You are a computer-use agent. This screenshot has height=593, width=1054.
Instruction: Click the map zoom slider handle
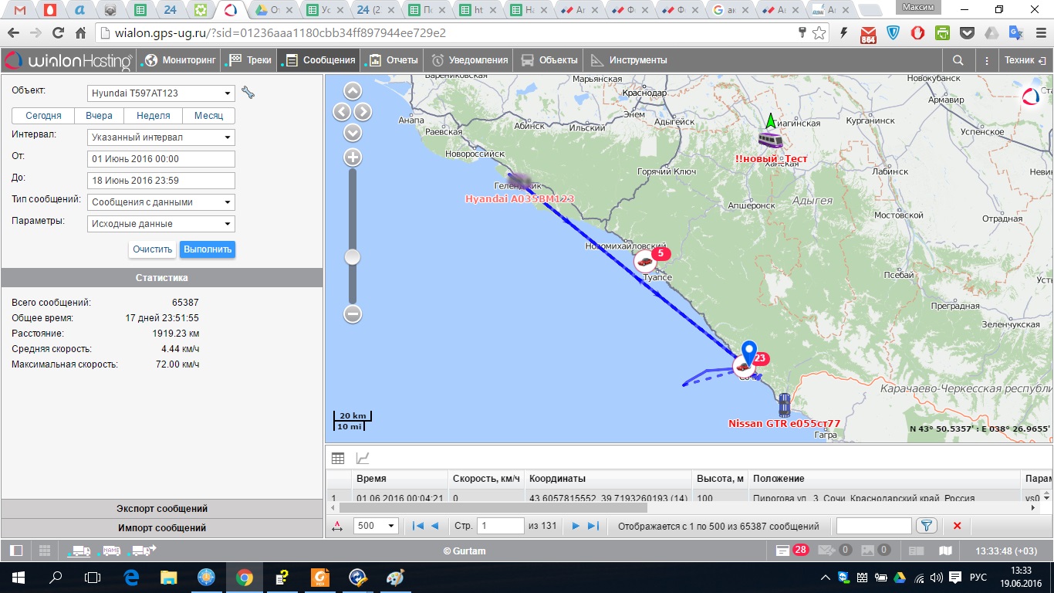[x=353, y=257]
